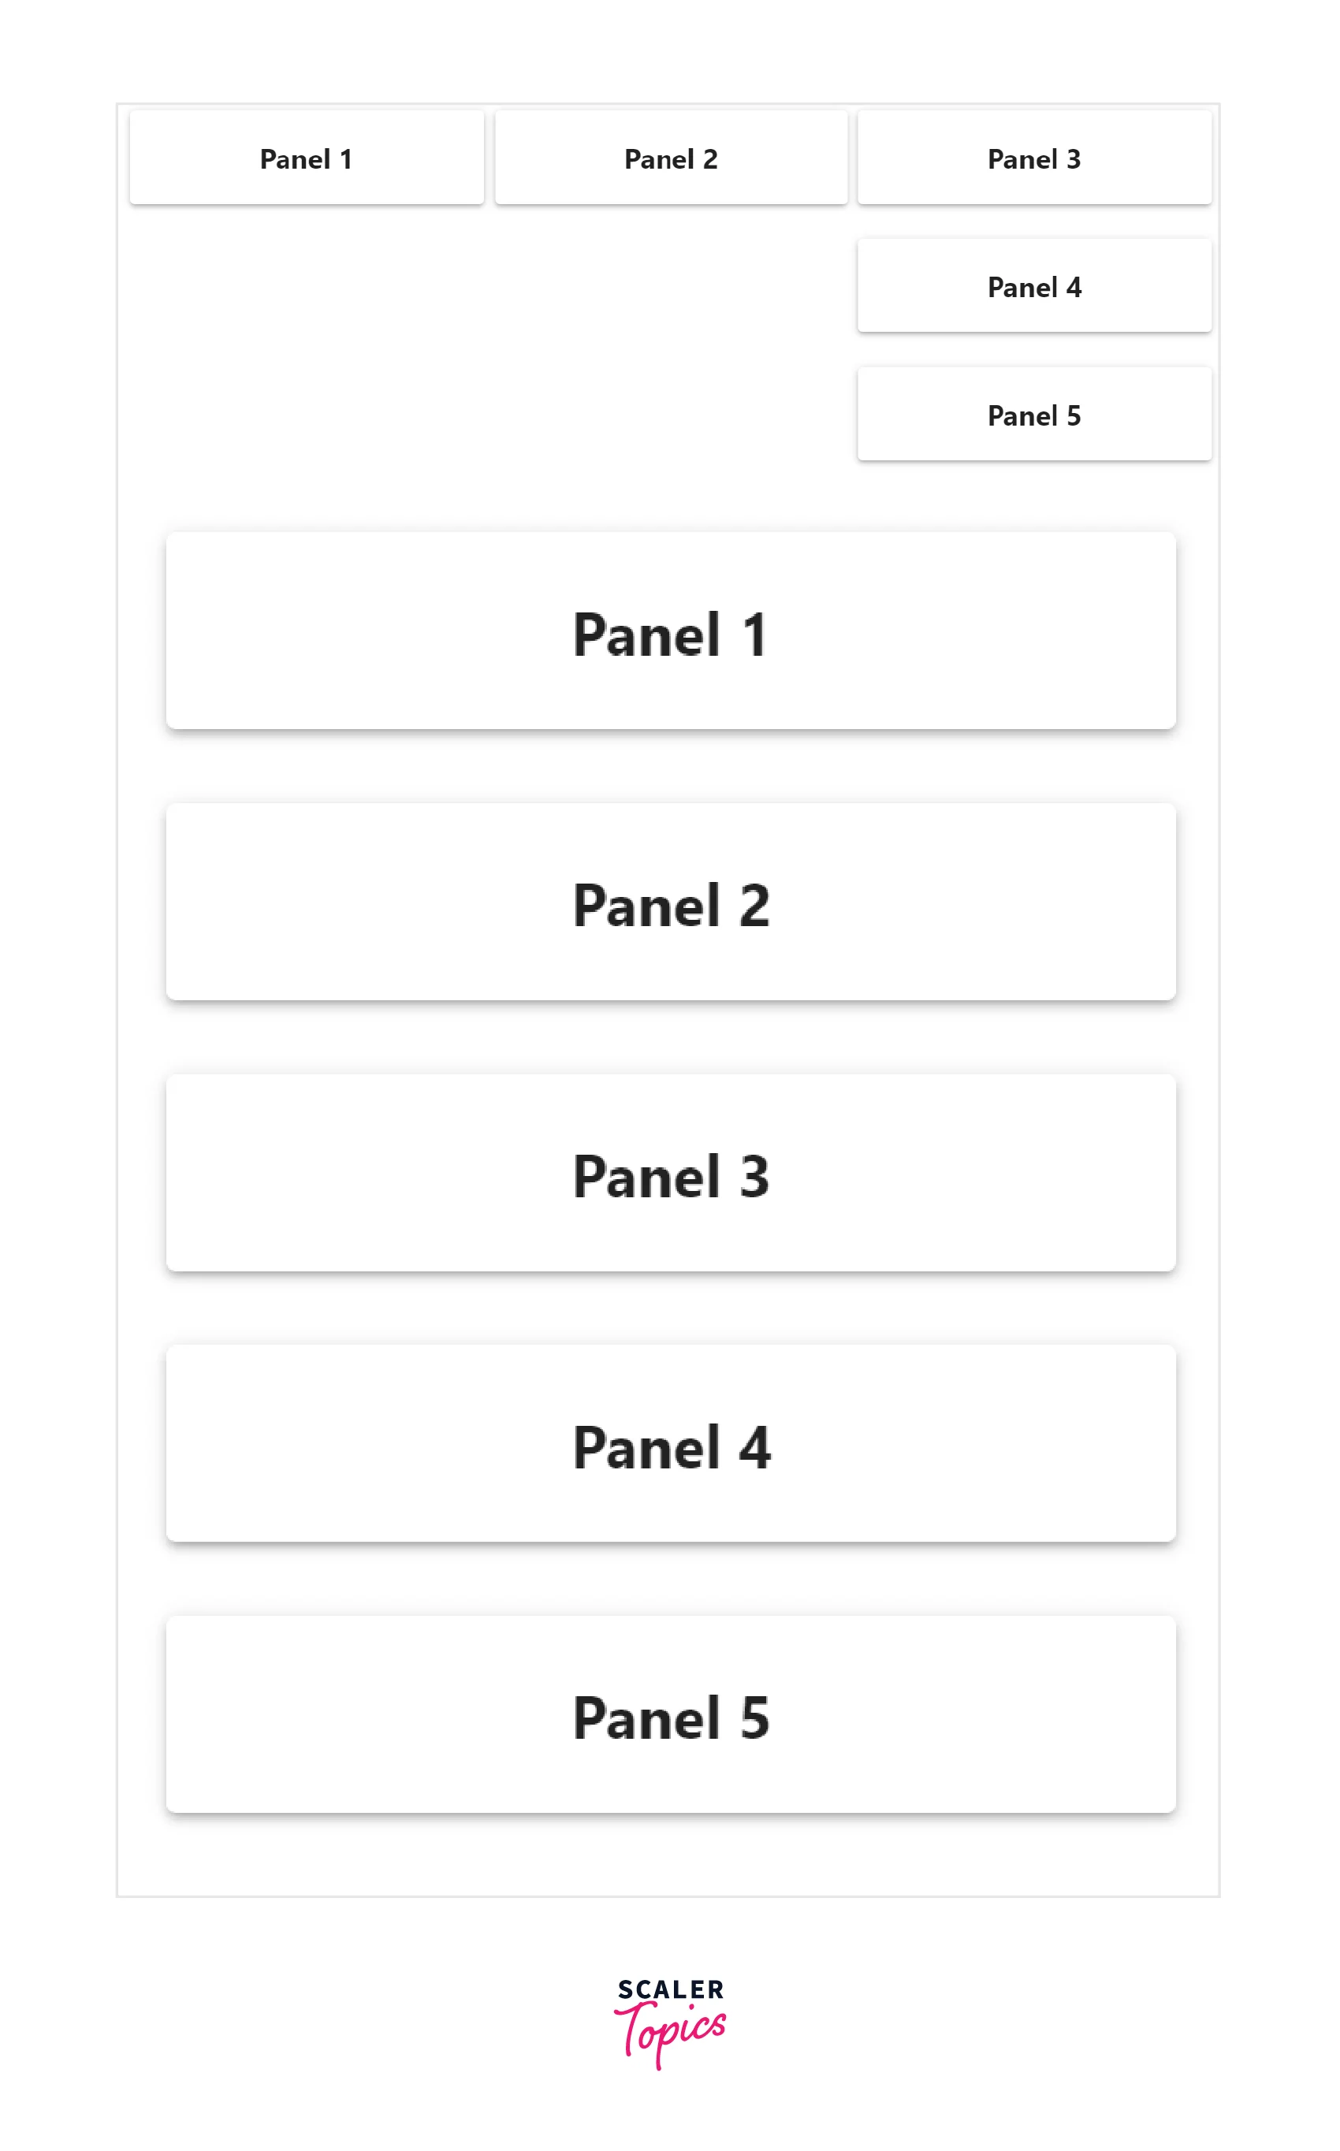Click the small Panel 1 card in top row

(307, 158)
